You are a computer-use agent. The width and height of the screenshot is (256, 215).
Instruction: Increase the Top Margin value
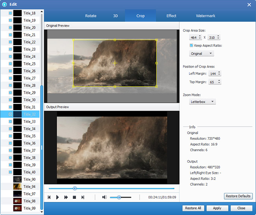pos(219,80)
